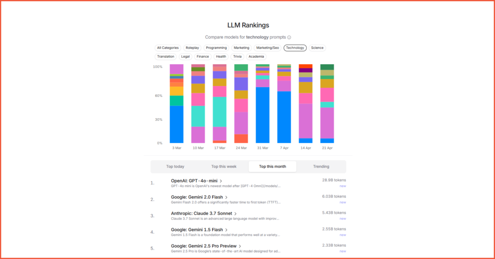
Task: Click the 5.43B tokens value
Action: [334, 213]
